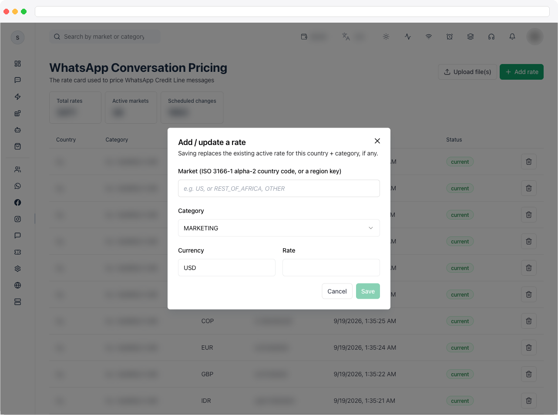The height and width of the screenshot is (415, 558).
Task: Click the Save button in dialog
Action: [x=368, y=291]
